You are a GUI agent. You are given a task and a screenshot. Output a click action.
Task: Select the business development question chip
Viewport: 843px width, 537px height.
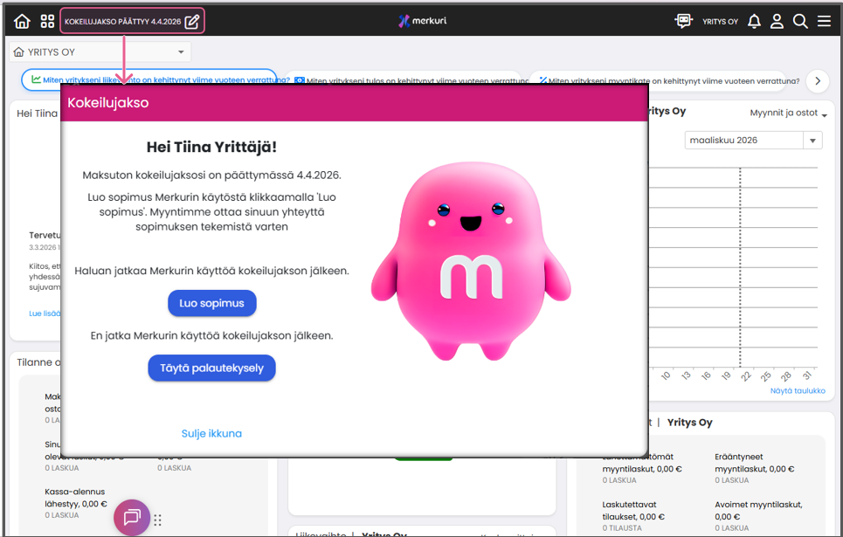[149, 80]
